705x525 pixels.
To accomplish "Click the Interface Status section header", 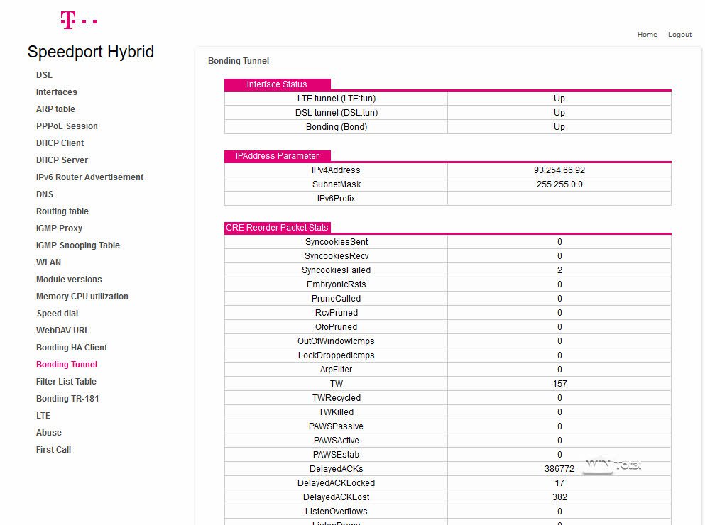I will click(x=278, y=84).
